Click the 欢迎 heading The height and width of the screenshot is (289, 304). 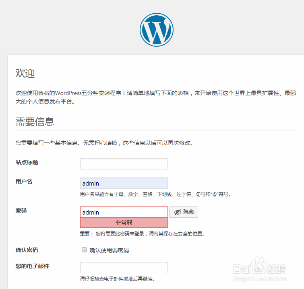point(25,73)
